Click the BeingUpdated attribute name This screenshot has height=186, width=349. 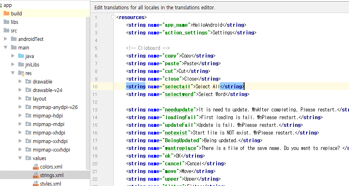click(182, 141)
